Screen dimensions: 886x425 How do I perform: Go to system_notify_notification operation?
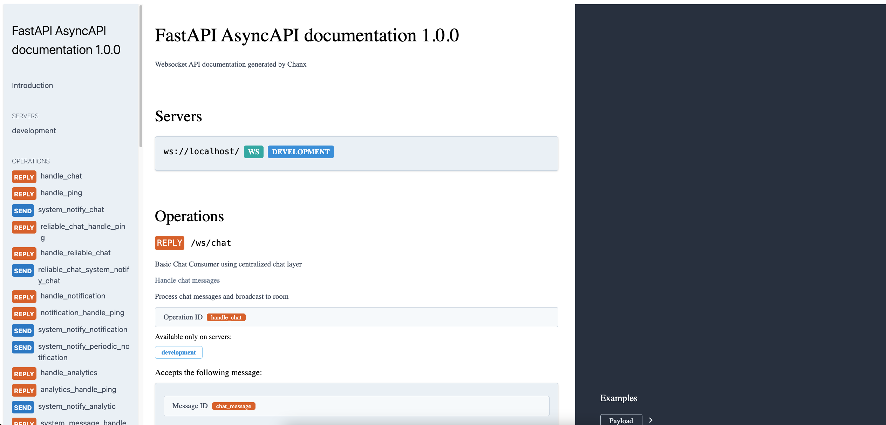82,330
